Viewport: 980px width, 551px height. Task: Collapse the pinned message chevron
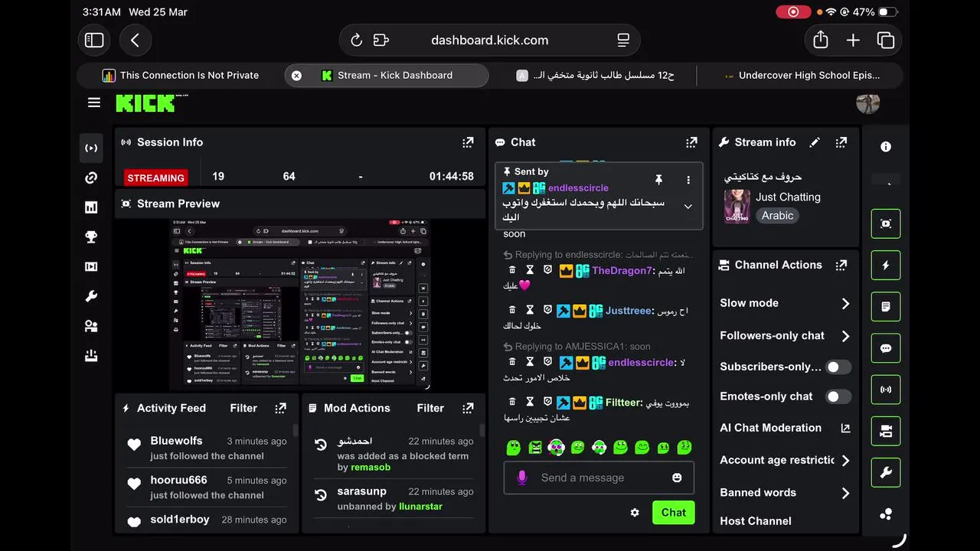coord(688,207)
